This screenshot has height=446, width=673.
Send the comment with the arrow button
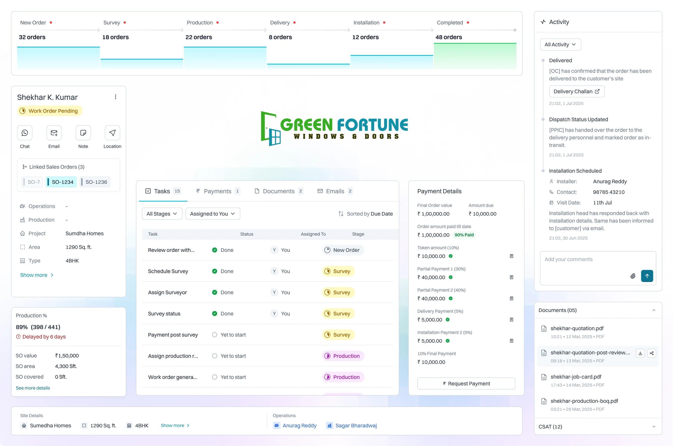(647, 276)
